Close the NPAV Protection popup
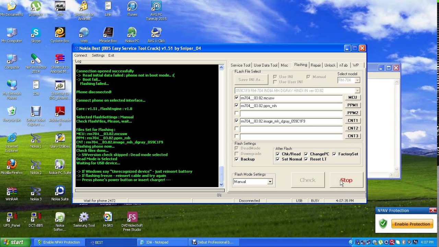The height and width of the screenshot is (247, 439). click(432, 210)
